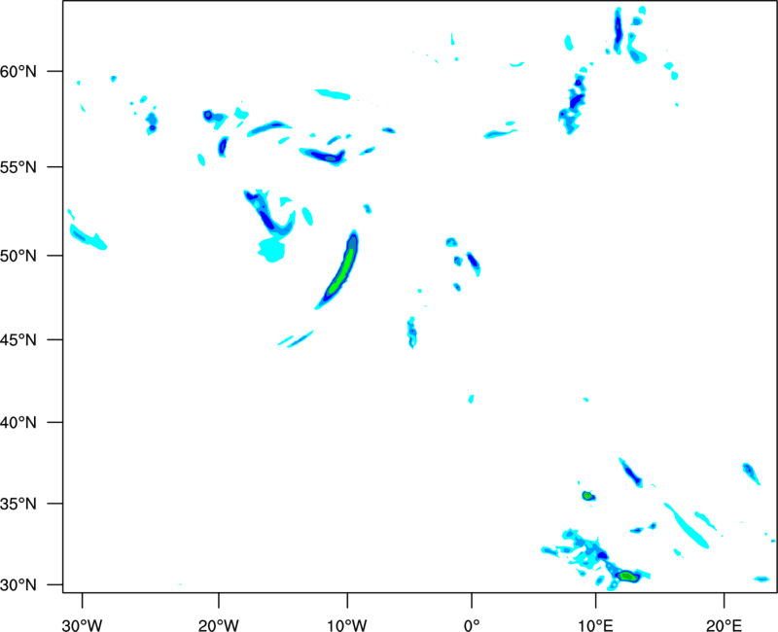
Task: Click the small green spot near 9°E 35.5°N
Action: point(587,496)
